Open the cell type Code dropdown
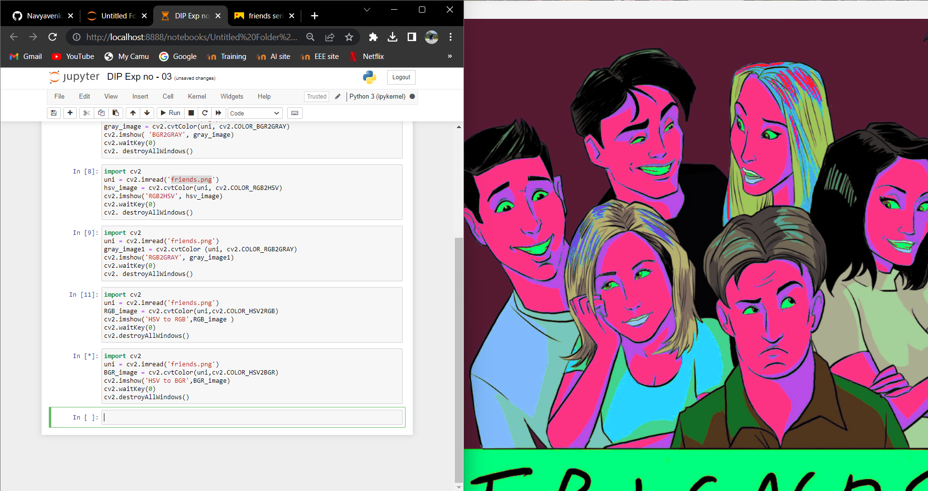This screenshot has width=928, height=491. 255,113
